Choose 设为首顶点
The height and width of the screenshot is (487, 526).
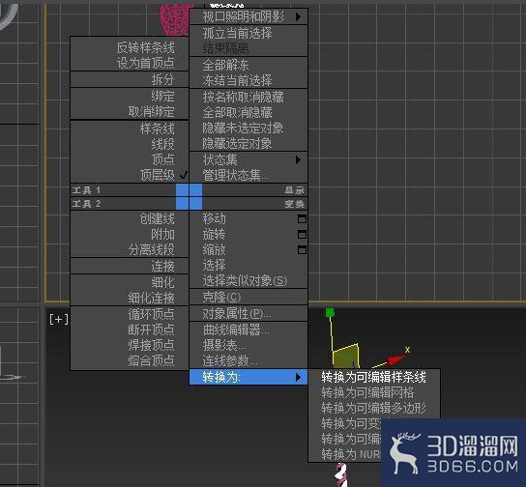coord(130,63)
